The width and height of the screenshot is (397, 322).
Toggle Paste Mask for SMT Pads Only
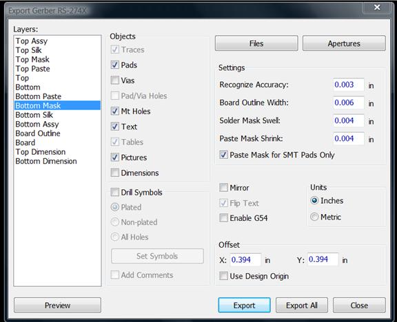223,155
